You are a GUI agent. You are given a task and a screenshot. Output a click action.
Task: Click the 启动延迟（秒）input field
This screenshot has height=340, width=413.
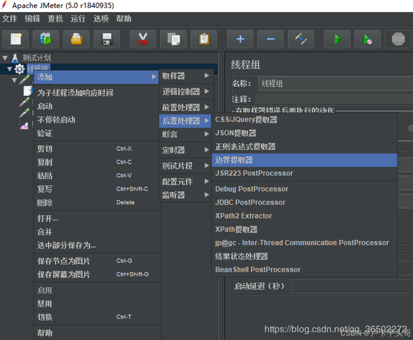pos(352,286)
